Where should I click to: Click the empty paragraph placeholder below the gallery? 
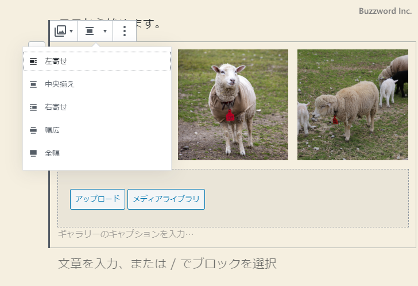click(x=167, y=264)
